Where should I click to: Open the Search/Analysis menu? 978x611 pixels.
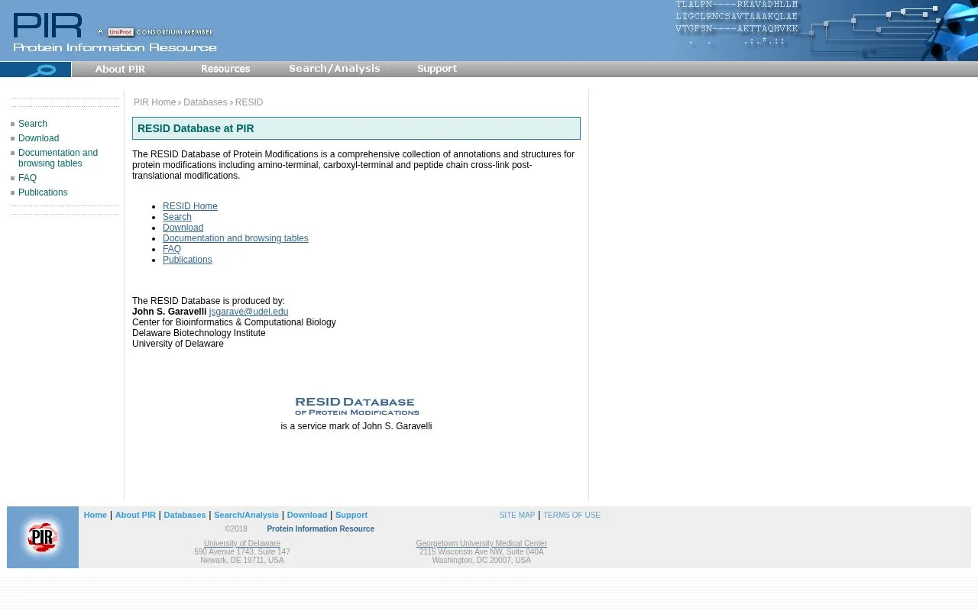coord(335,69)
